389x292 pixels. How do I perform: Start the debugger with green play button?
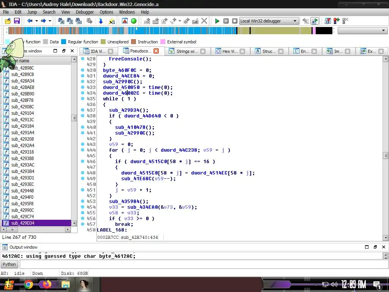point(217,21)
